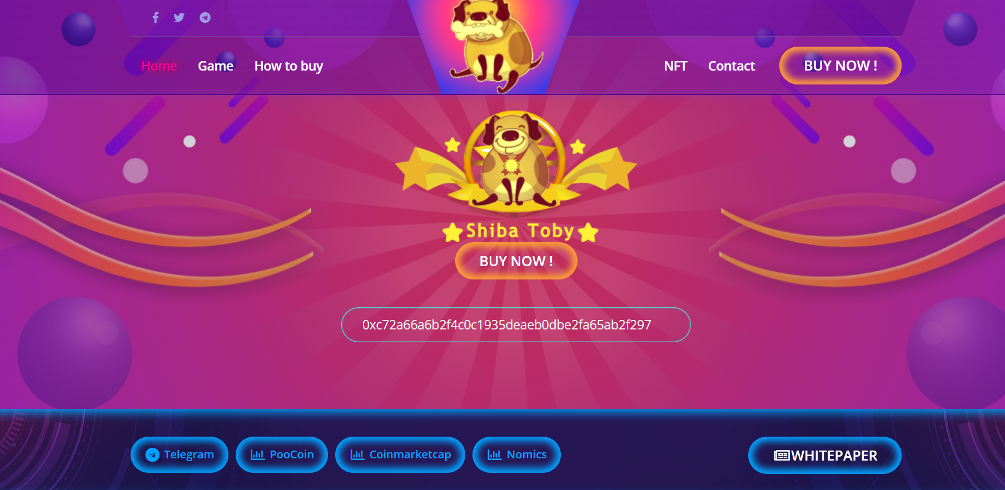
Task: Click the header BUY NOW button
Action: (840, 66)
